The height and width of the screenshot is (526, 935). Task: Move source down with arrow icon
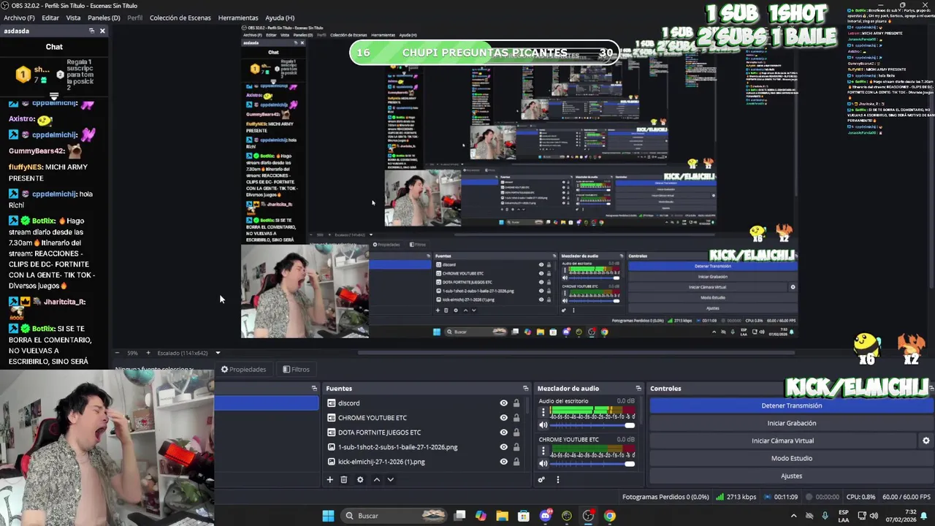(x=390, y=480)
